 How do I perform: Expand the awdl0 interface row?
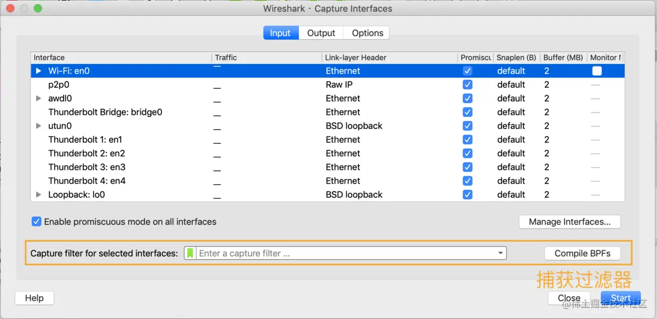tap(38, 98)
